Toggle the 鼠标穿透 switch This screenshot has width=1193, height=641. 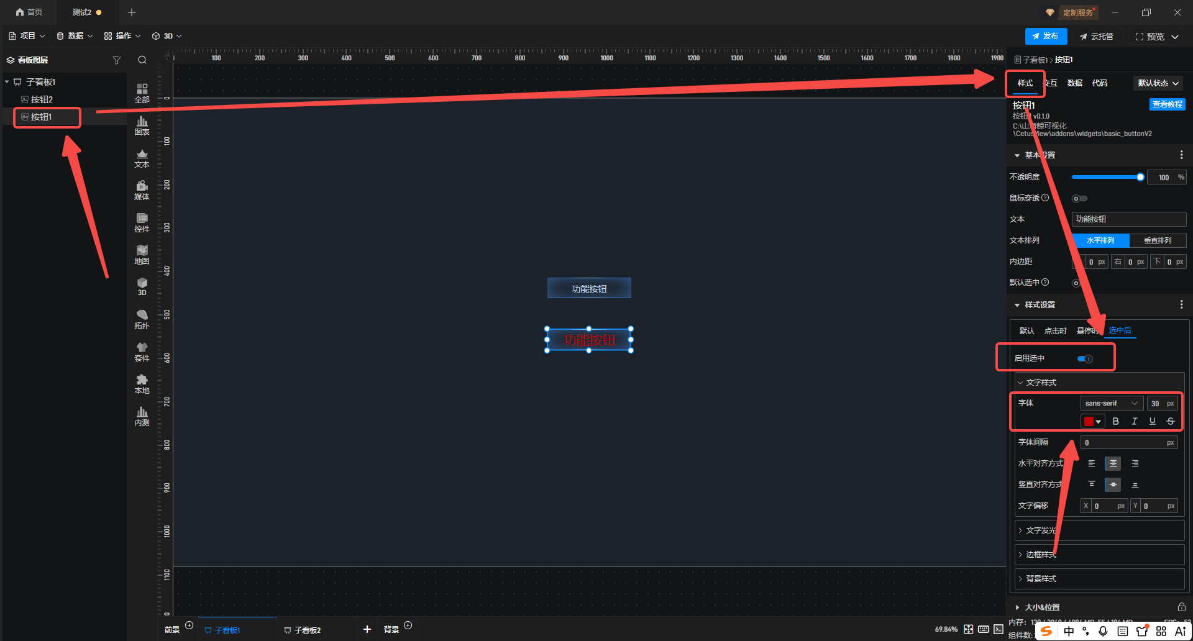tap(1079, 199)
